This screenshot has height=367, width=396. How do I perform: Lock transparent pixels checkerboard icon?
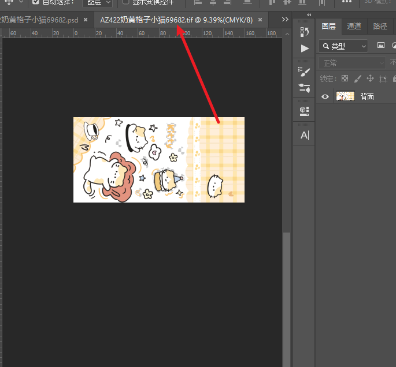tap(345, 78)
